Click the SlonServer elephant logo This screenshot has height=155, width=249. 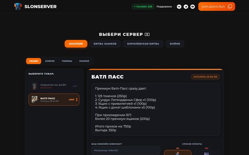point(18,7)
